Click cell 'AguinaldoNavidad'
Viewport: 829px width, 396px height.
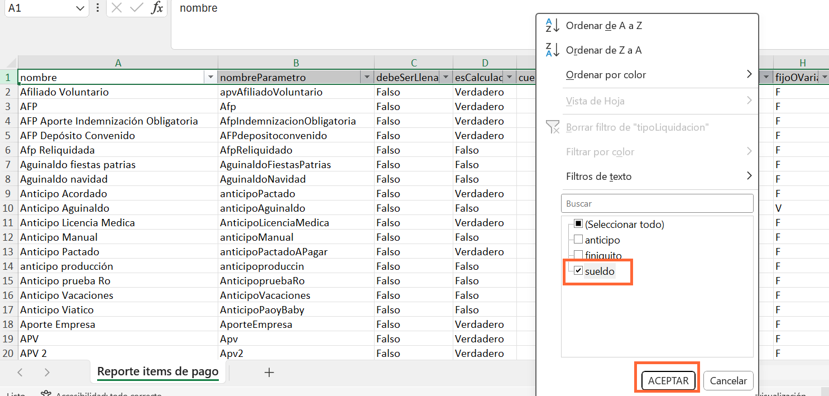(296, 179)
